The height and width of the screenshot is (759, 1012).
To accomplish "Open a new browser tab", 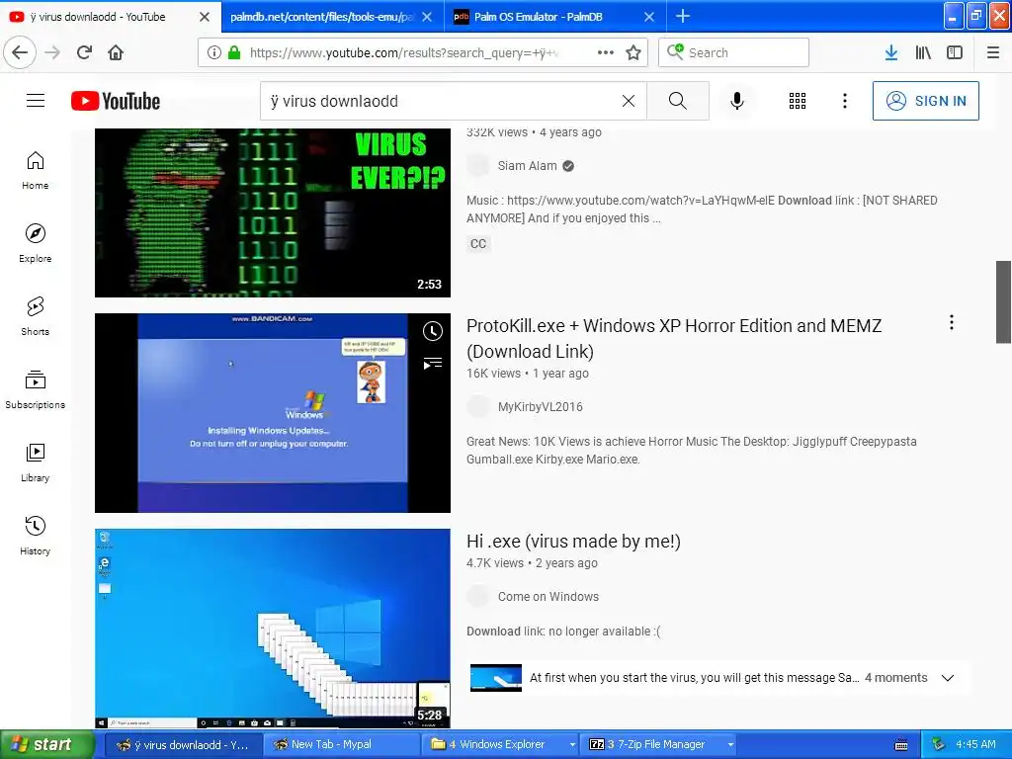I will click(x=682, y=16).
